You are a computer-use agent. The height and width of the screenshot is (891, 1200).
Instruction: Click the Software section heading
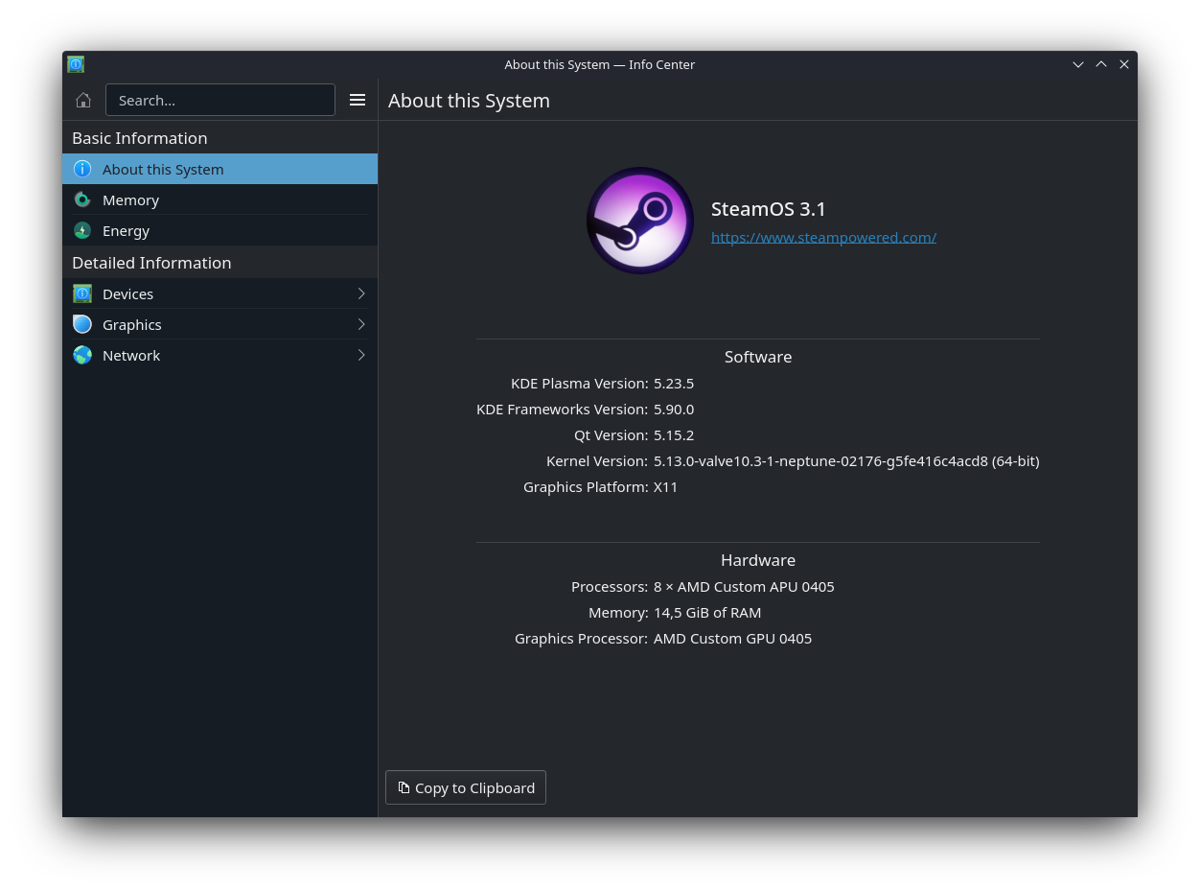point(758,357)
